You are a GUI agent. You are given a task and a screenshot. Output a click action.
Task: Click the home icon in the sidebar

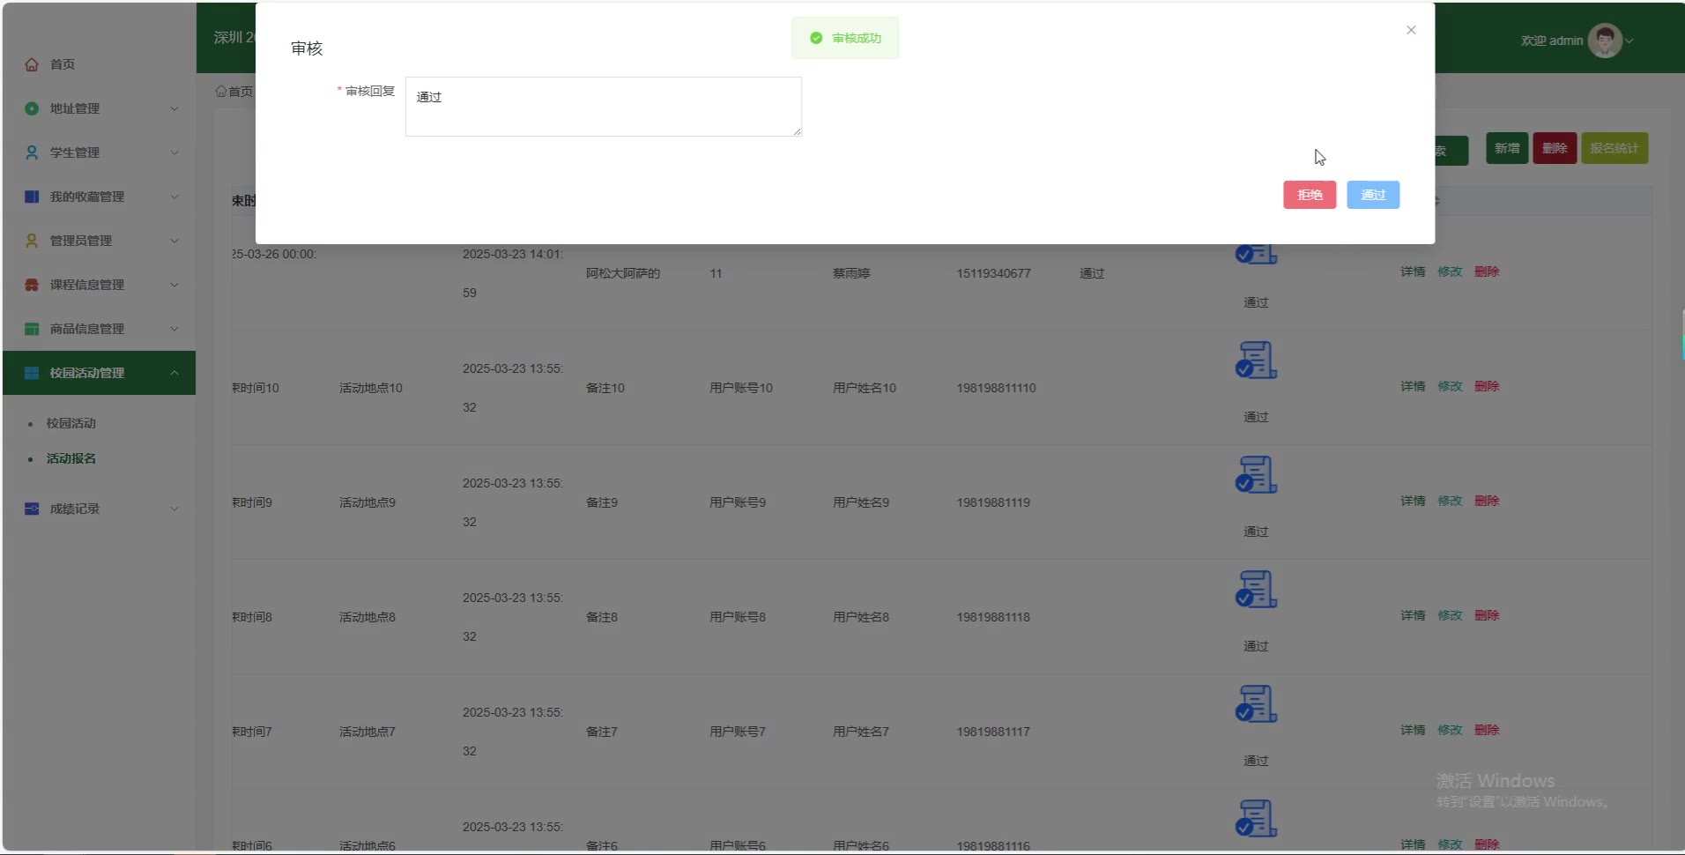pyautogui.click(x=32, y=64)
